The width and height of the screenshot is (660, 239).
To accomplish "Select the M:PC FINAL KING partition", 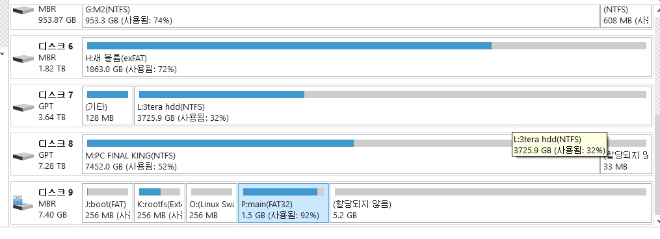I will (341, 154).
